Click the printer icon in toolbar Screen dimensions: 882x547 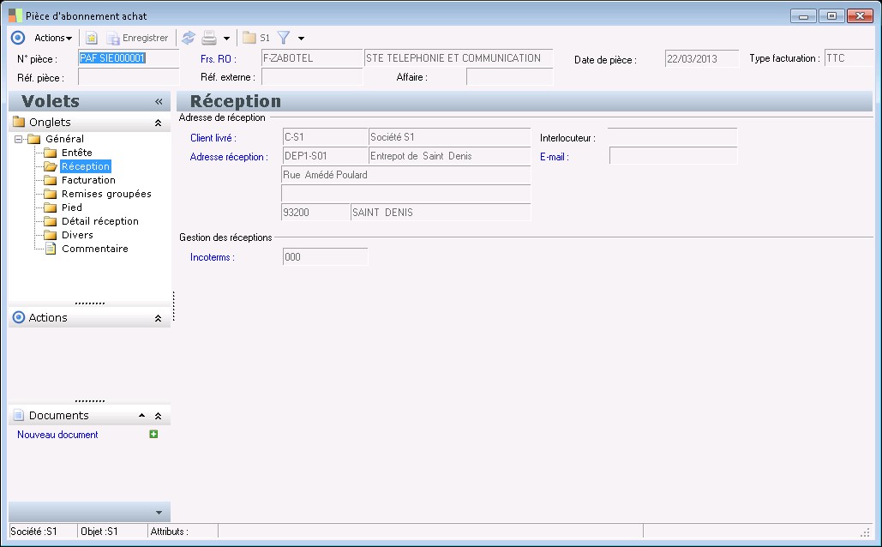click(x=209, y=38)
